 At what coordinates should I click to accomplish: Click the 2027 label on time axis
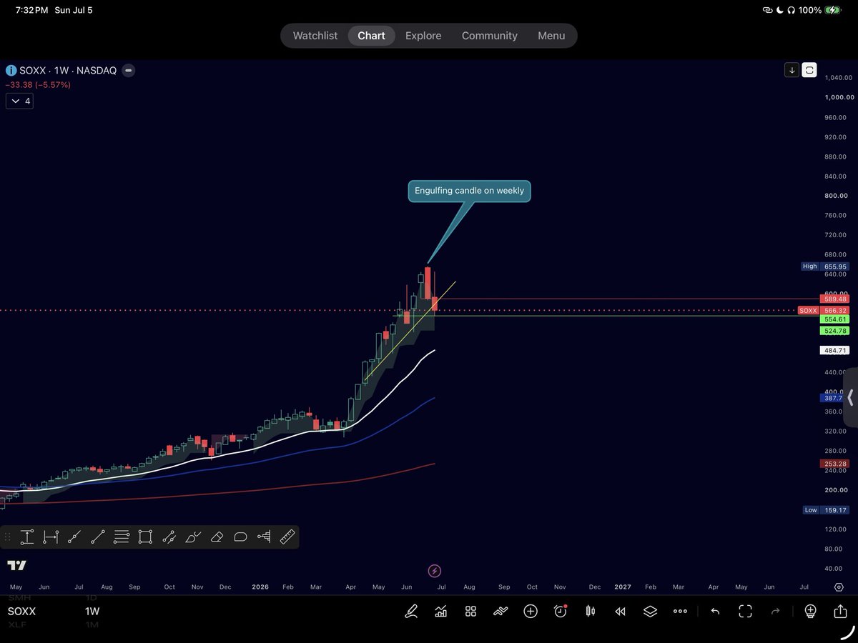623,587
